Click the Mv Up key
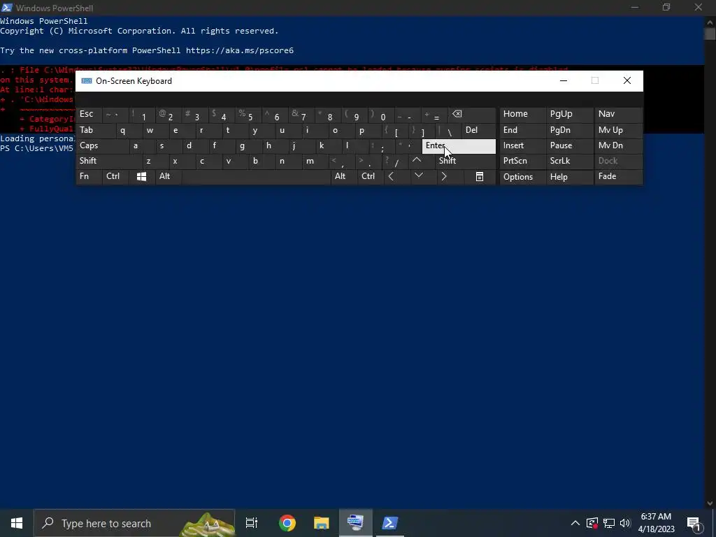This screenshot has height=537, width=716. tap(618, 130)
